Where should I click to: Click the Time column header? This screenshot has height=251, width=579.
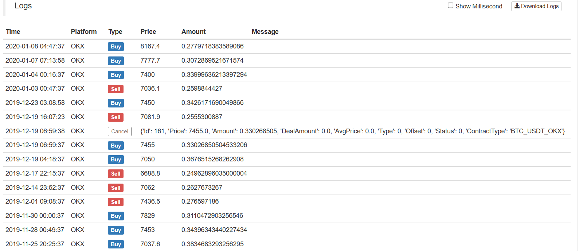[13, 32]
